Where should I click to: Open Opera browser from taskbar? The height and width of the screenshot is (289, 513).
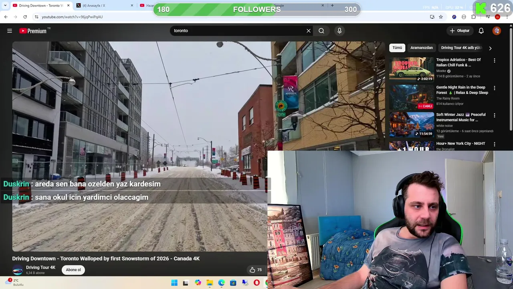[256, 283]
